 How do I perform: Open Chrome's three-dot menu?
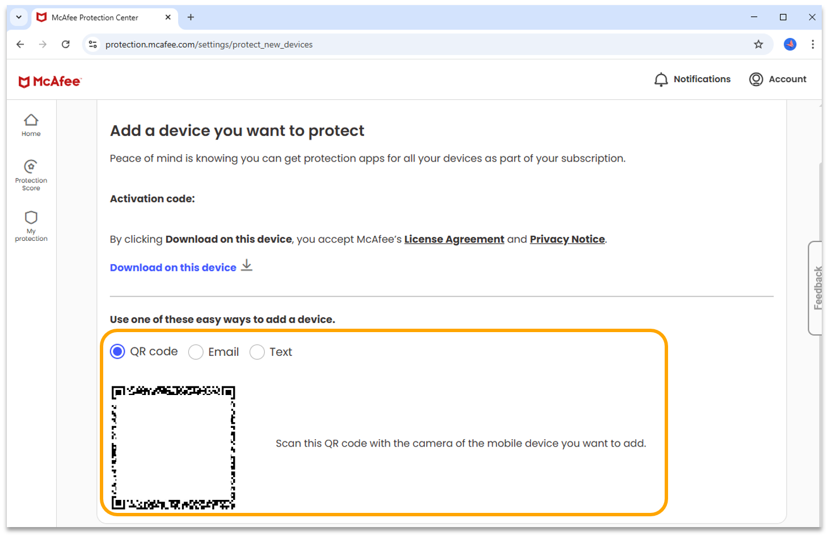pos(813,44)
